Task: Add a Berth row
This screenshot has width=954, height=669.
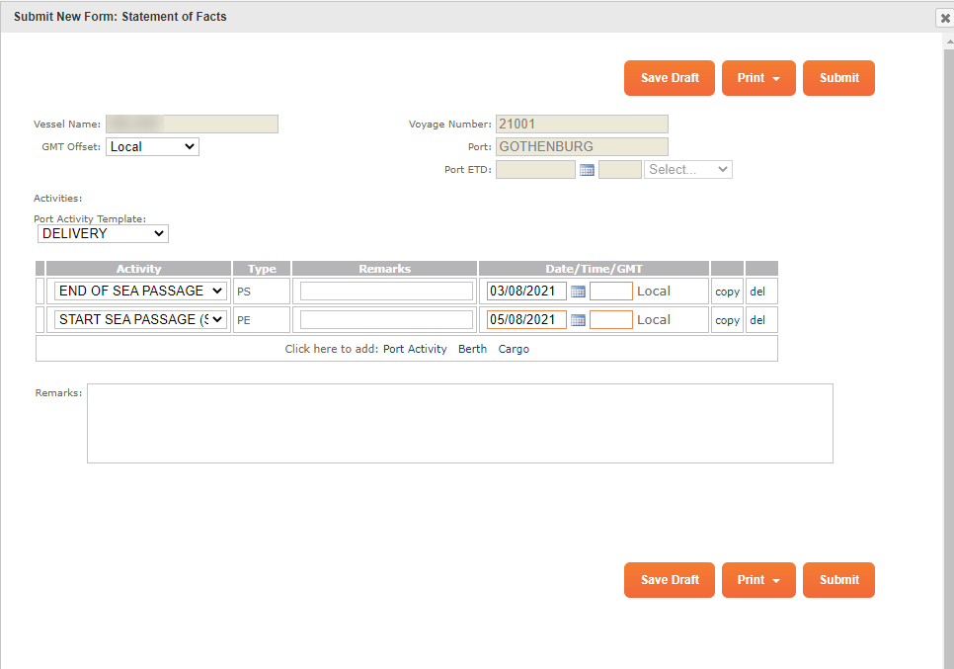Action: click(472, 349)
